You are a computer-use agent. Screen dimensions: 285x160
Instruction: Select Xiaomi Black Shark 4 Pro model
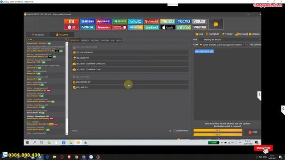coord(41,51)
